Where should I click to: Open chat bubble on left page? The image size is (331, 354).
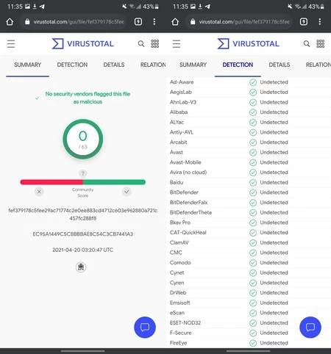point(145,328)
